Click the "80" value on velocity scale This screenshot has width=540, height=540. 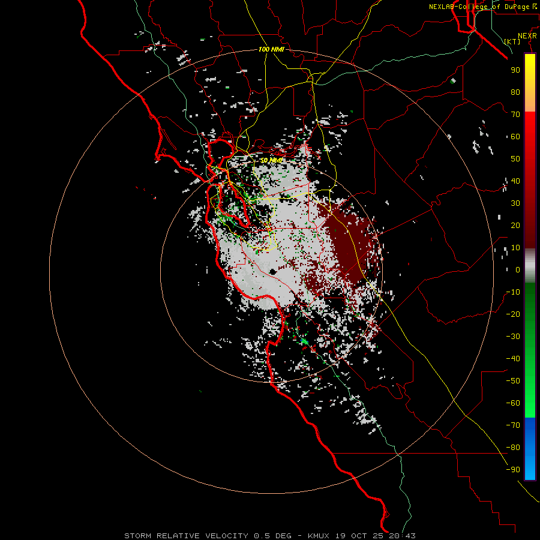pos(515,92)
